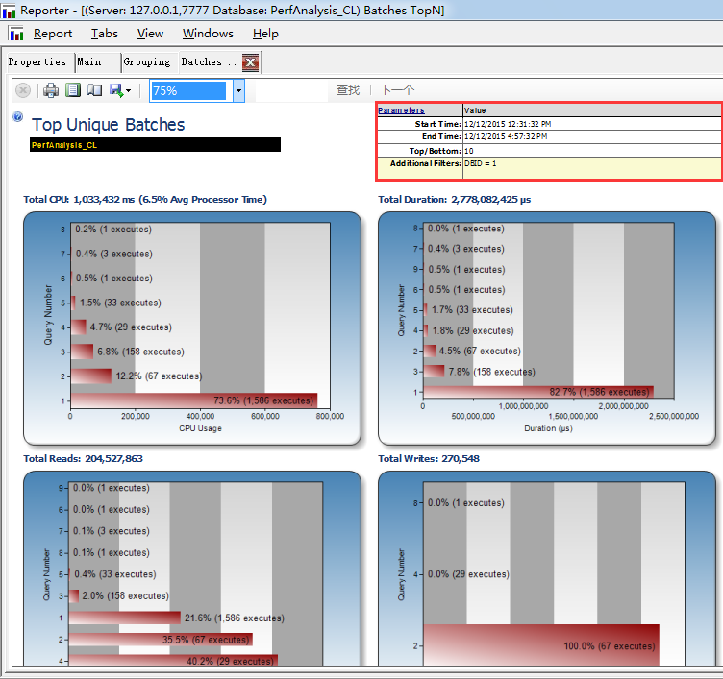Click the Total Duration summary text

(454, 200)
